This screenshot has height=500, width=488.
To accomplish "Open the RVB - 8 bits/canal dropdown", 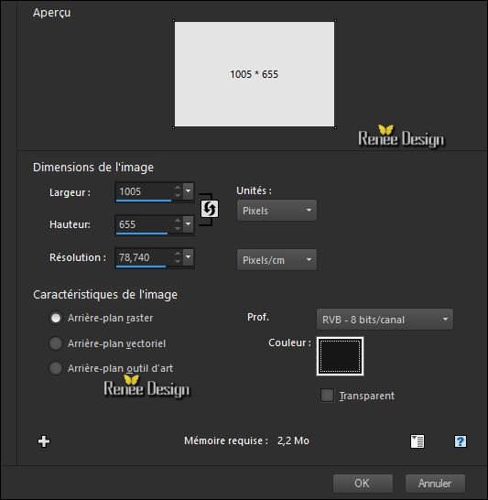I will (x=385, y=320).
